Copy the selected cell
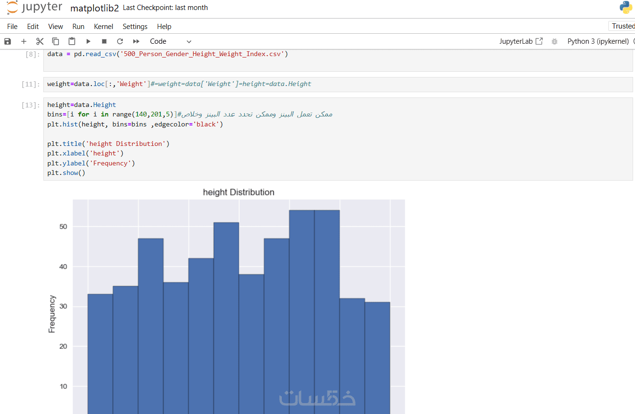The image size is (635, 414). 56,41
